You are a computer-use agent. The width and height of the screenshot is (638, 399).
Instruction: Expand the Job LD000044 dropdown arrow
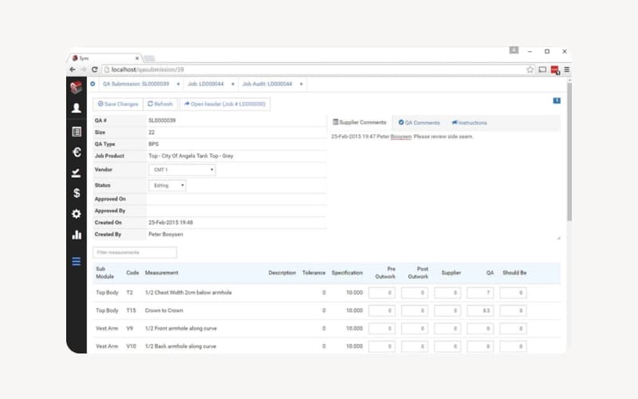[x=233, y=85]
